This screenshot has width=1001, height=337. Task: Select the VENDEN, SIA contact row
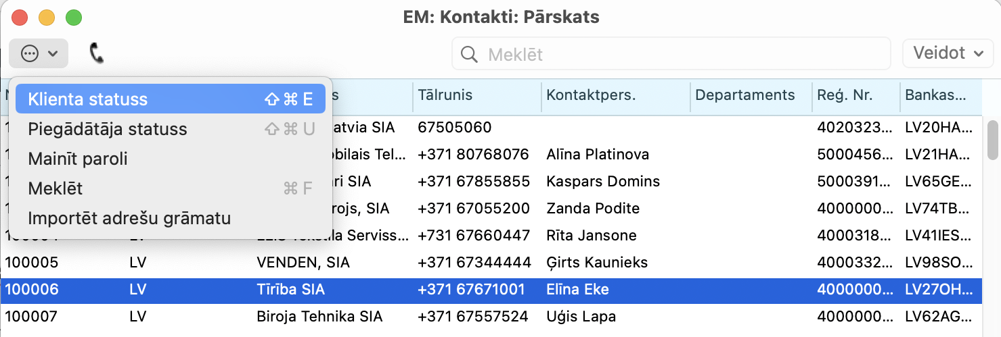[303, 262]
